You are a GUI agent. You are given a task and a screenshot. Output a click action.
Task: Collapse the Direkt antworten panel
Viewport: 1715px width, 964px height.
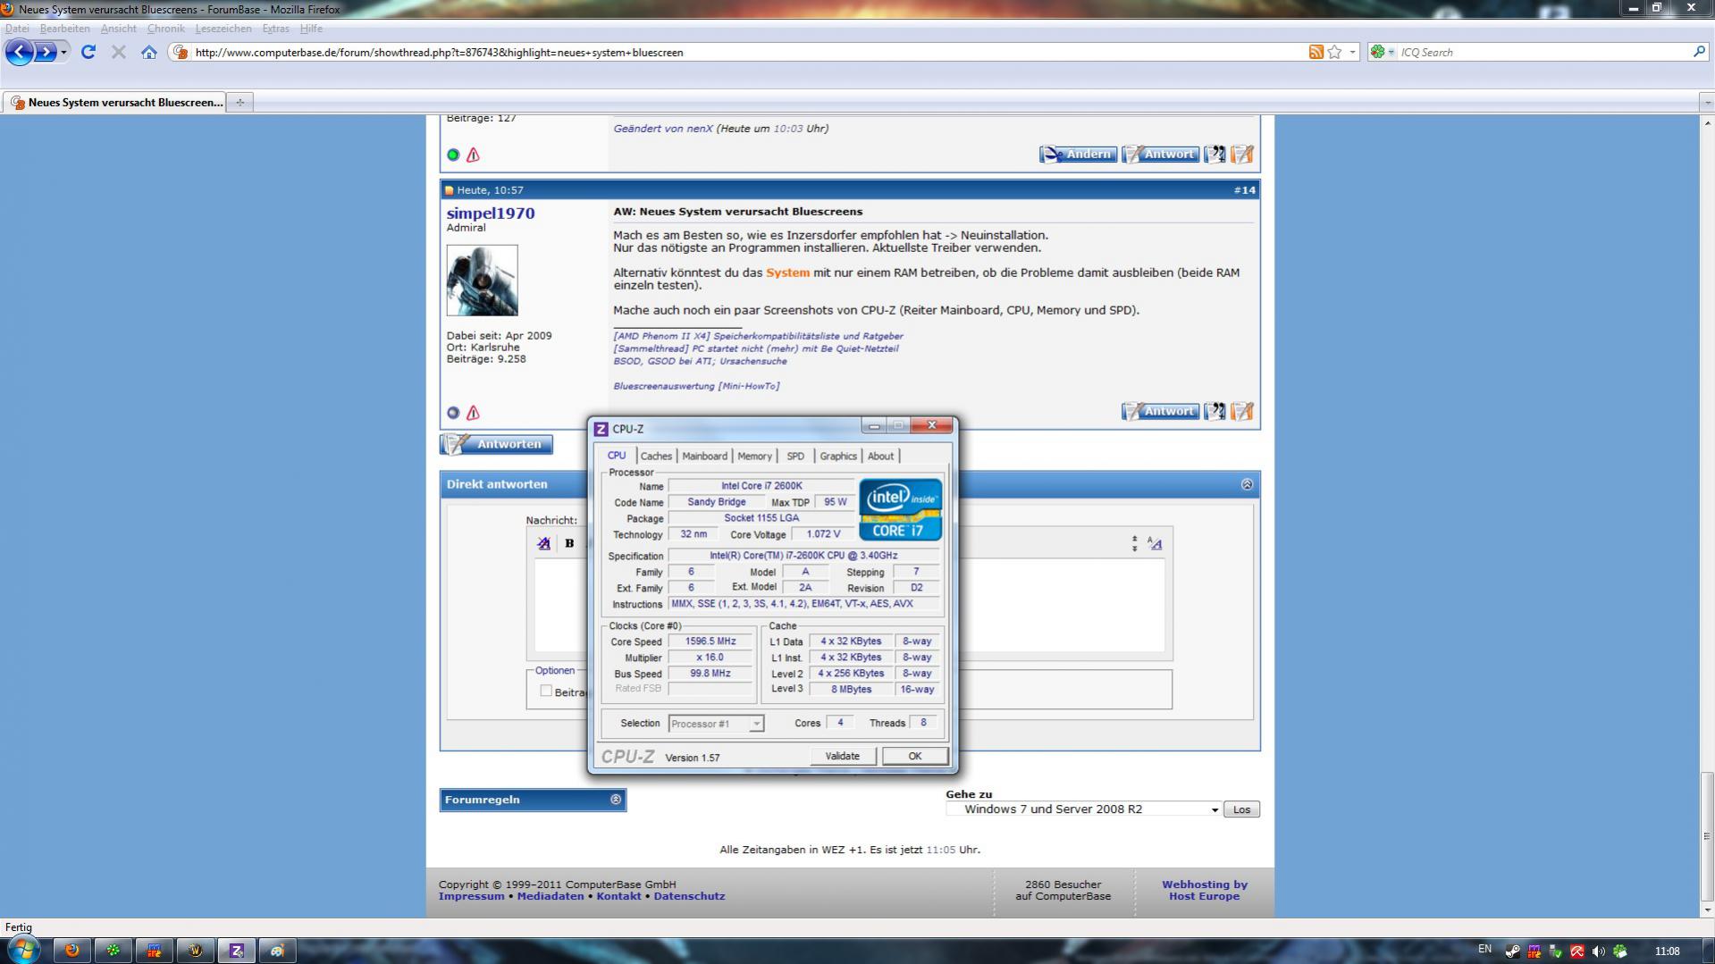(1247, 484)
